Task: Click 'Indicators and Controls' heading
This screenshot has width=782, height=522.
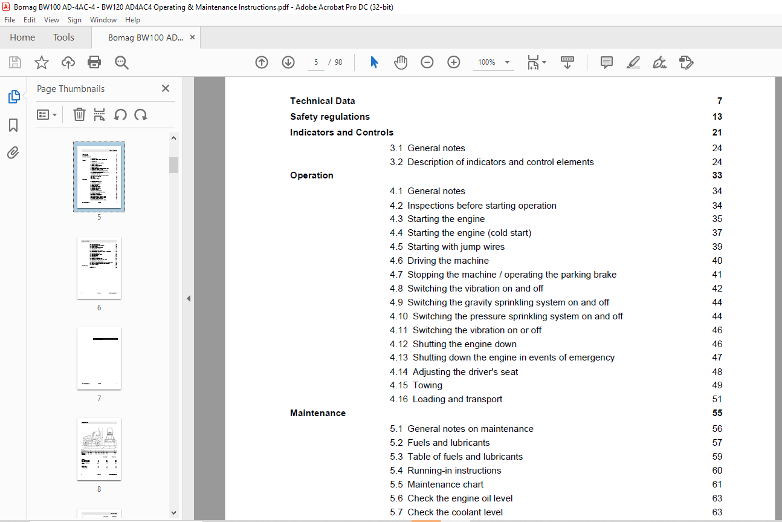Action: coord(341,132)
